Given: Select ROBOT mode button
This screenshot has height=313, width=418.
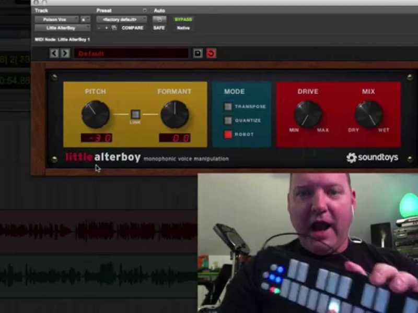Looking at the screenshot, I should (228, 135).
